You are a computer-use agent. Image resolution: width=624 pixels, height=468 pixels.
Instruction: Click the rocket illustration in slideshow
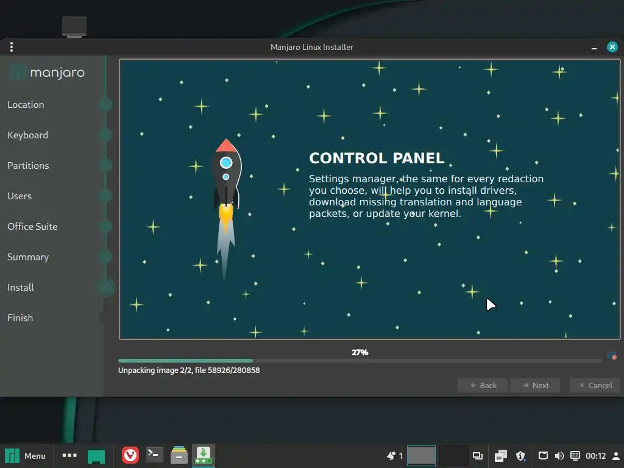227,209
